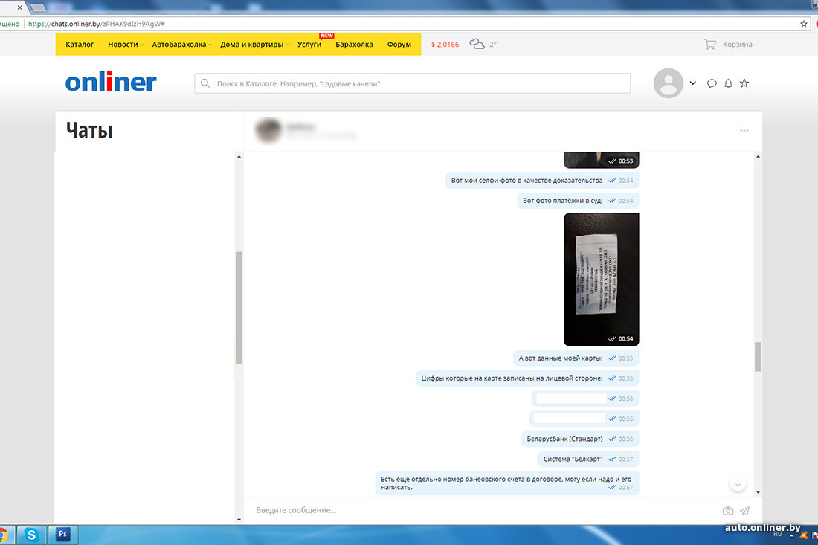Image resolution: width=818 pixels, height=545 pixels.
Task: Open Дома и квартиры section
Action: coord(251,45)
